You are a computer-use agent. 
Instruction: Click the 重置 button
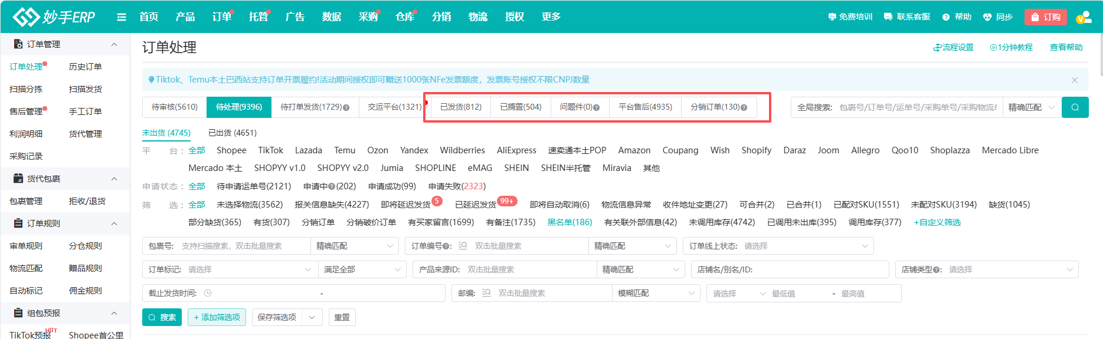point(342,317)
